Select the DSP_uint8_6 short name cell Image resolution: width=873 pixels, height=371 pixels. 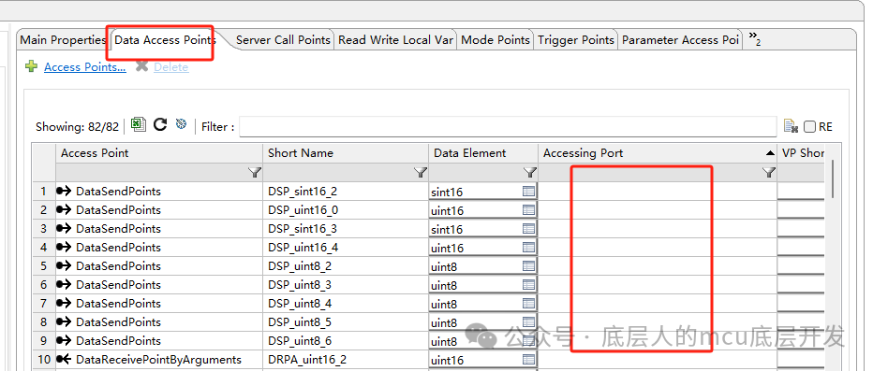click(x=346, y=340)
